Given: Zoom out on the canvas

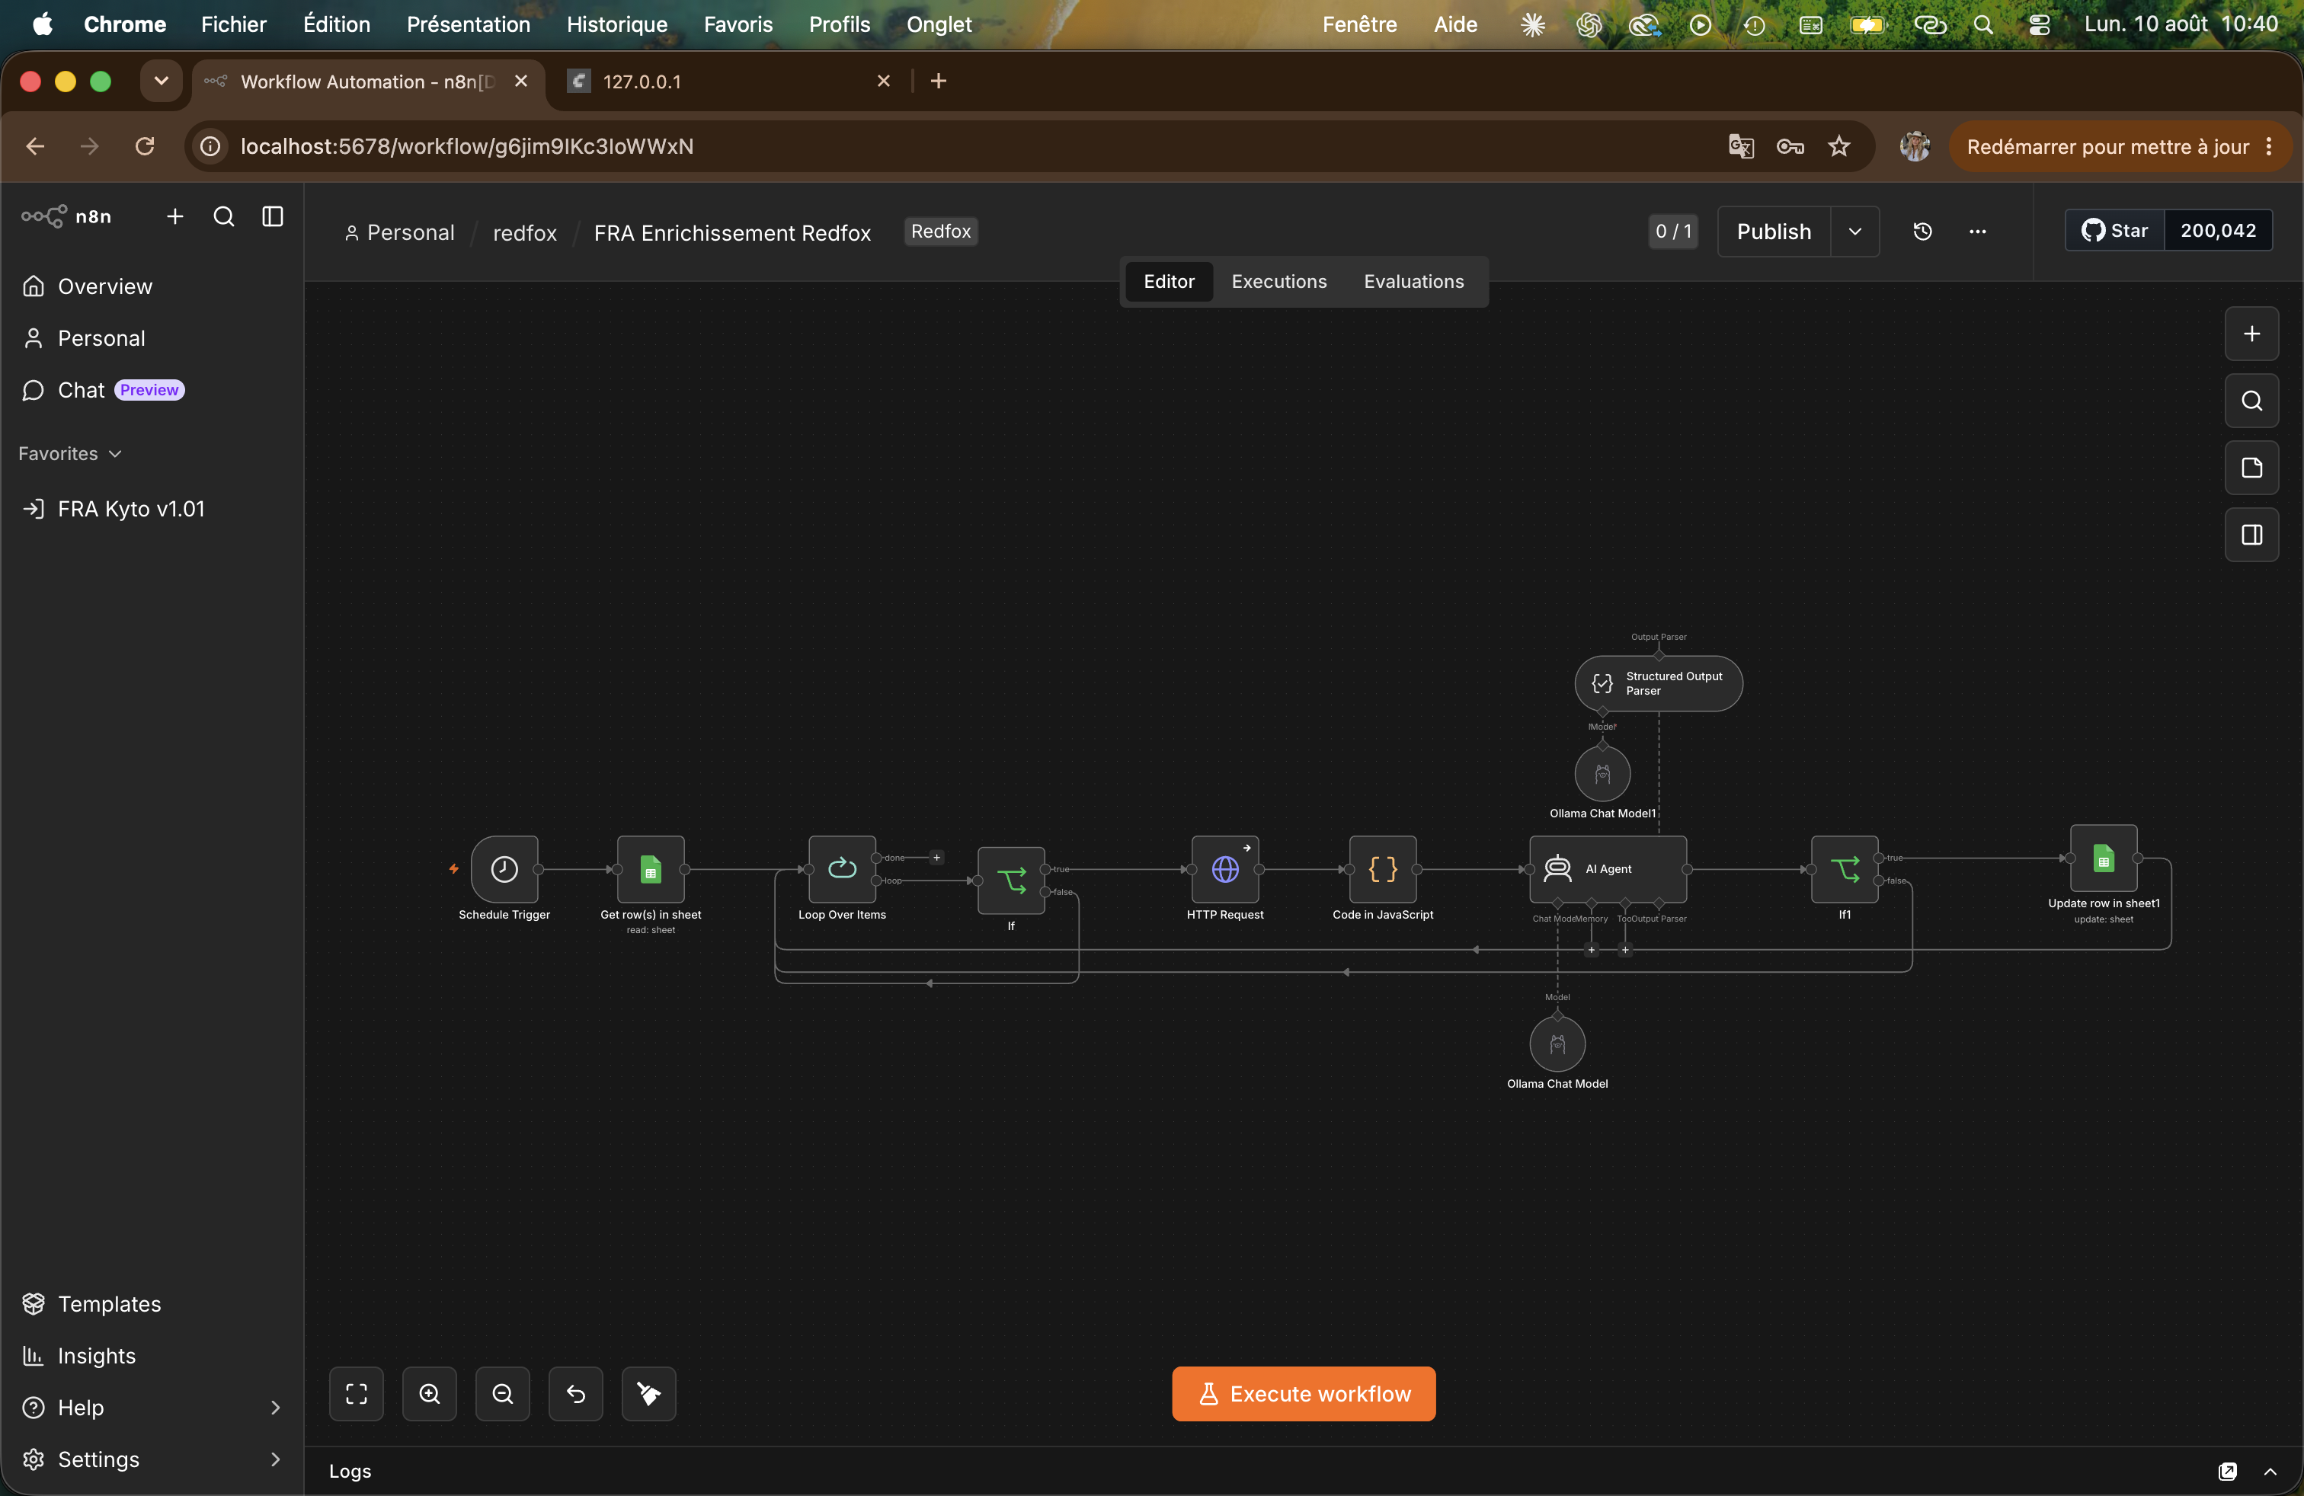Looking at the screenshot, I should pos(502,1393).
